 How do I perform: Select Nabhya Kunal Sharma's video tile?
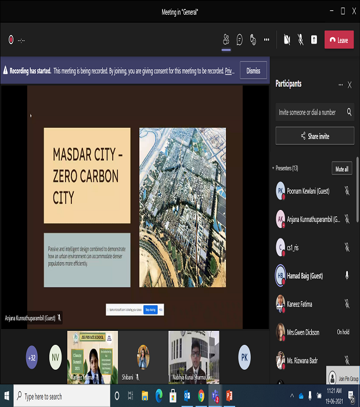194,357
